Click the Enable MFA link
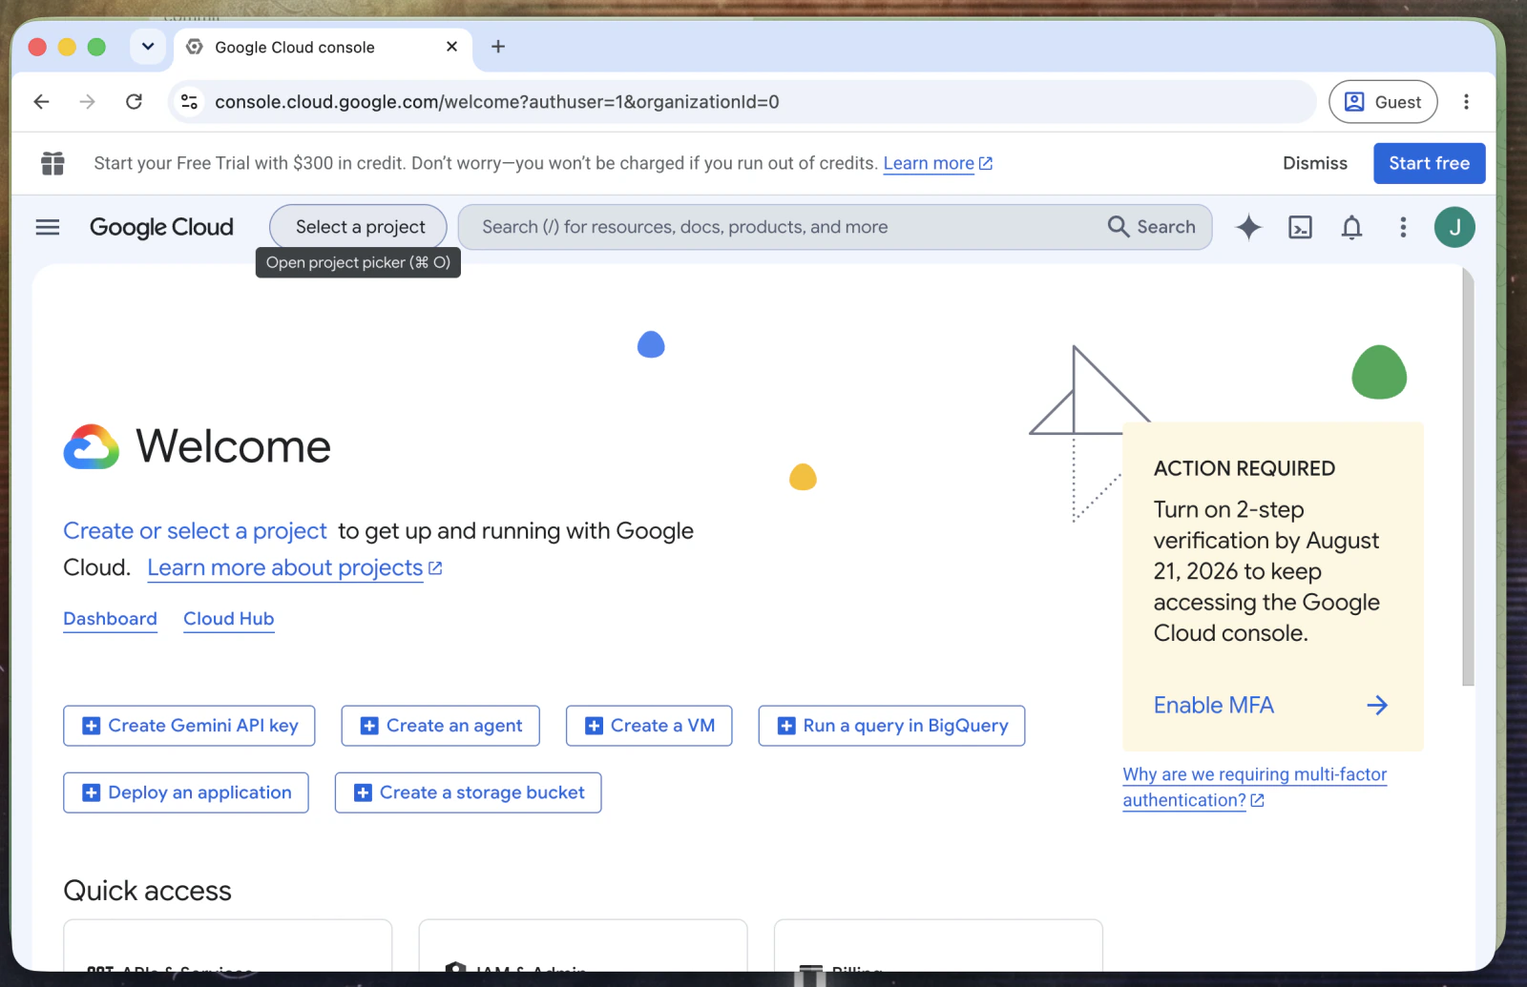The image size is (1527, 987). click(1213, 706)
